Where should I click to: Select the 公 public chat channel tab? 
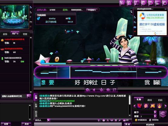tap(36, 97)
